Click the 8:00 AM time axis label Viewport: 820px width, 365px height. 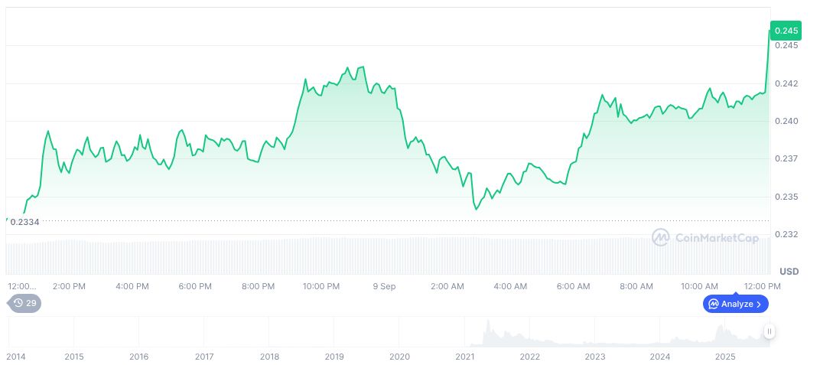[x=636, y=286]
